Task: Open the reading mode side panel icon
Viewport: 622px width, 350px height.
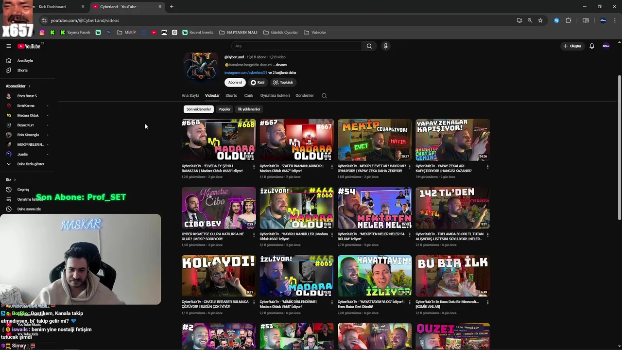Action: pos(586,20)
